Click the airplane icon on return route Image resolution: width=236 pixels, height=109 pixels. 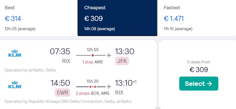109,87
